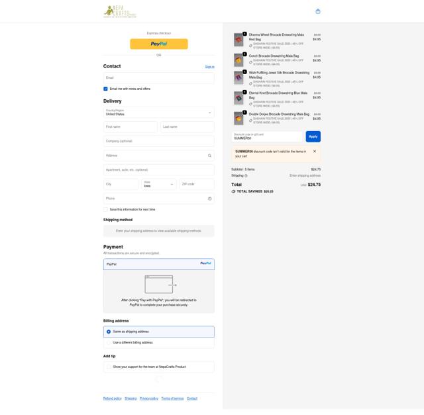Click discount tag icon under Double Dorjee bag
The height and width of the screenshot is (415, 424).
[250, 120]
